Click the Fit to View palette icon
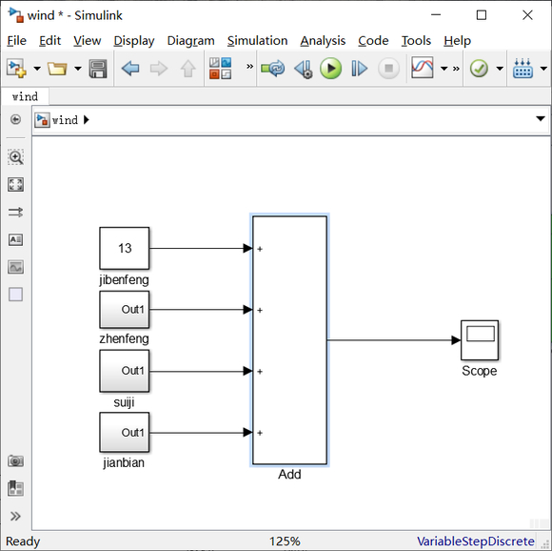 [16, 184]
